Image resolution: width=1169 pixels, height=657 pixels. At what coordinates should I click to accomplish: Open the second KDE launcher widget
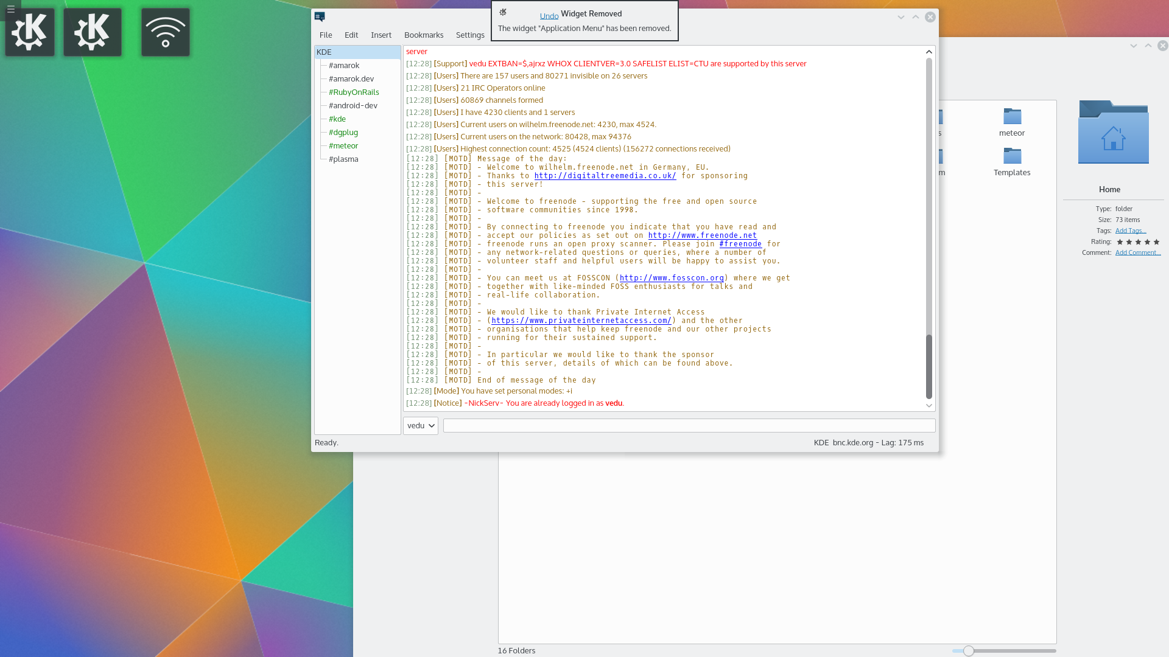coord(93,32)
